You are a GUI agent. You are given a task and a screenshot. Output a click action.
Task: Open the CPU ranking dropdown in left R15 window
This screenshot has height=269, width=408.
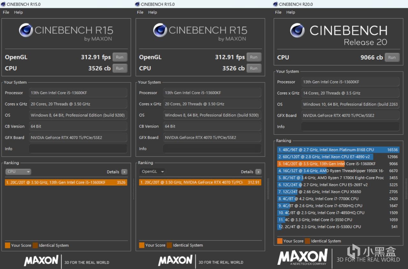(18, 172)
